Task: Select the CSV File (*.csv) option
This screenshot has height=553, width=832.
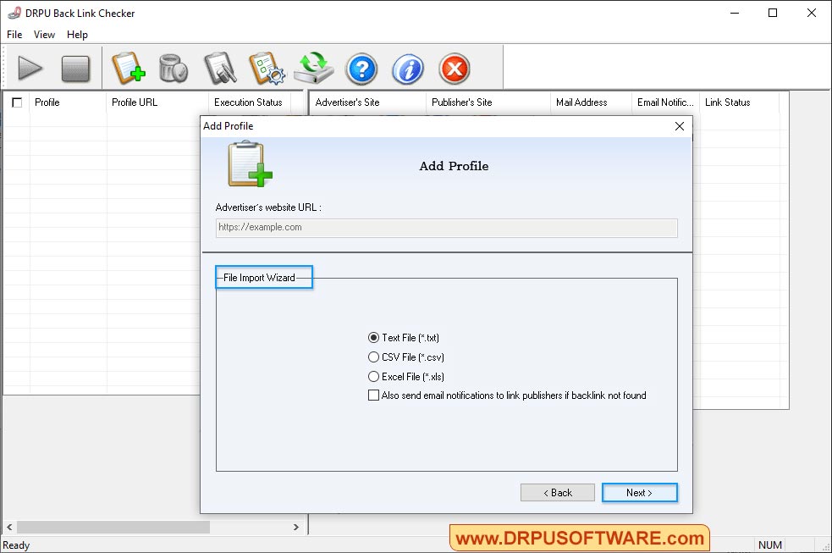Action: tap(373, 357)
